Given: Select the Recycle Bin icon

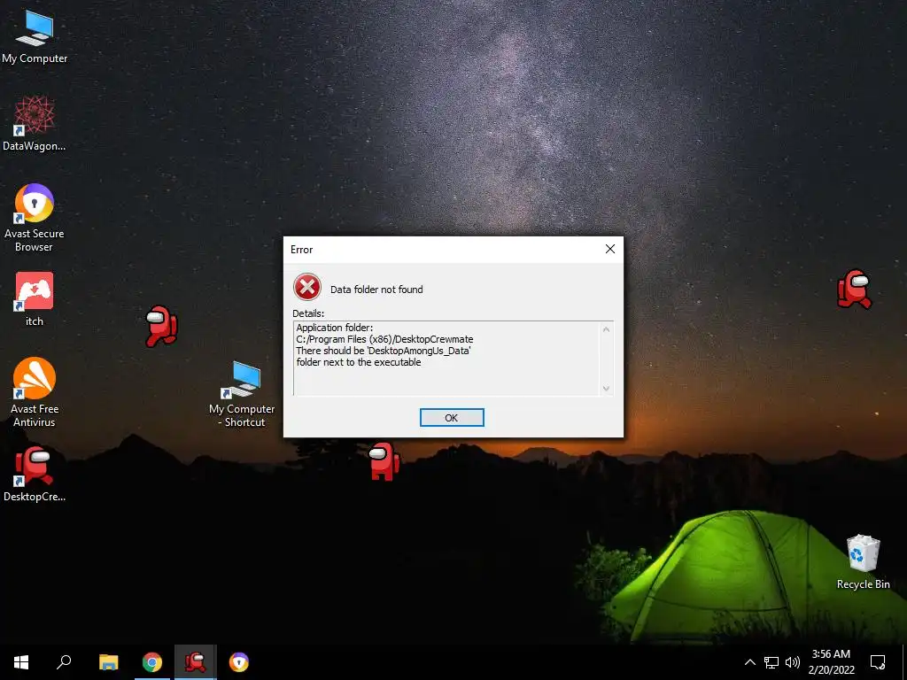Looking at the screenshot, I should [863, 561].
